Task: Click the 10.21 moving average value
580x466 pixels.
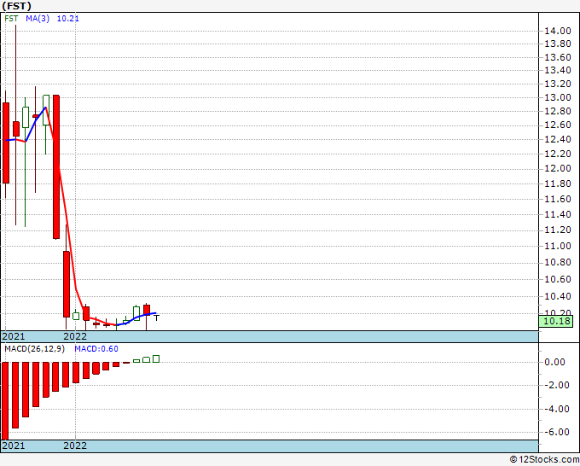Action: (67, 19)
